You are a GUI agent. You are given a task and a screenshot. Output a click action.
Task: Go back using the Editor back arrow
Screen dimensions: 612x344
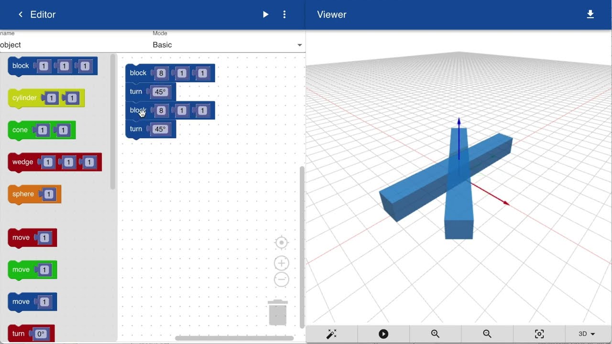(21, 14)
